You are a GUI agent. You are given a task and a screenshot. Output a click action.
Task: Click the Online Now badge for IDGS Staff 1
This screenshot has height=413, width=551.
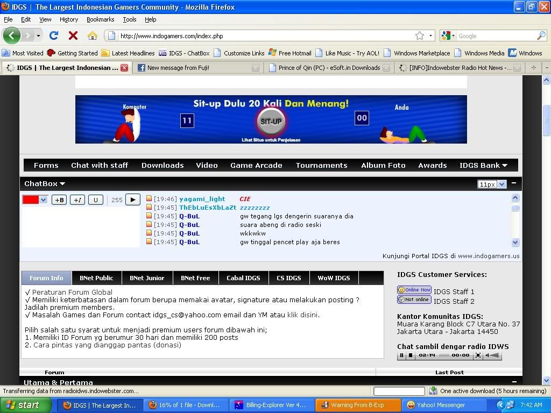click(x=414, y=290)
